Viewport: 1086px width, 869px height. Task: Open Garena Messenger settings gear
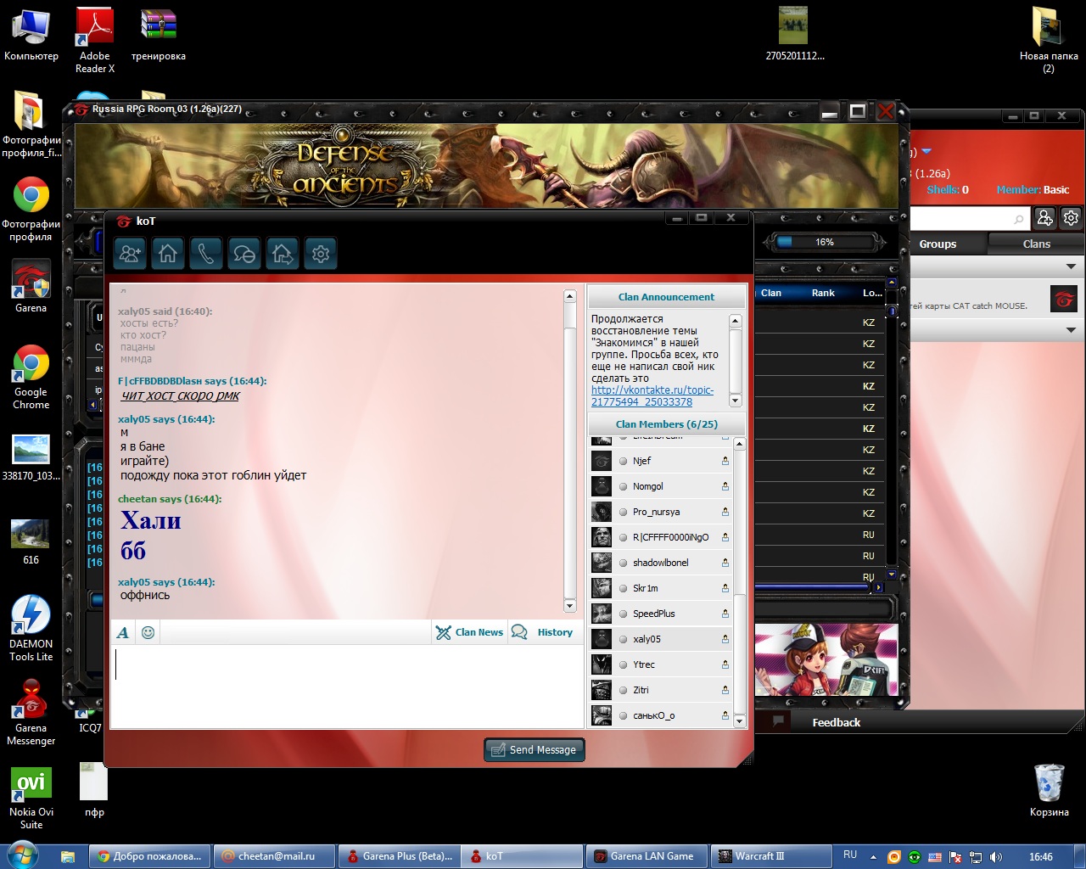(x=1072, y=218)
